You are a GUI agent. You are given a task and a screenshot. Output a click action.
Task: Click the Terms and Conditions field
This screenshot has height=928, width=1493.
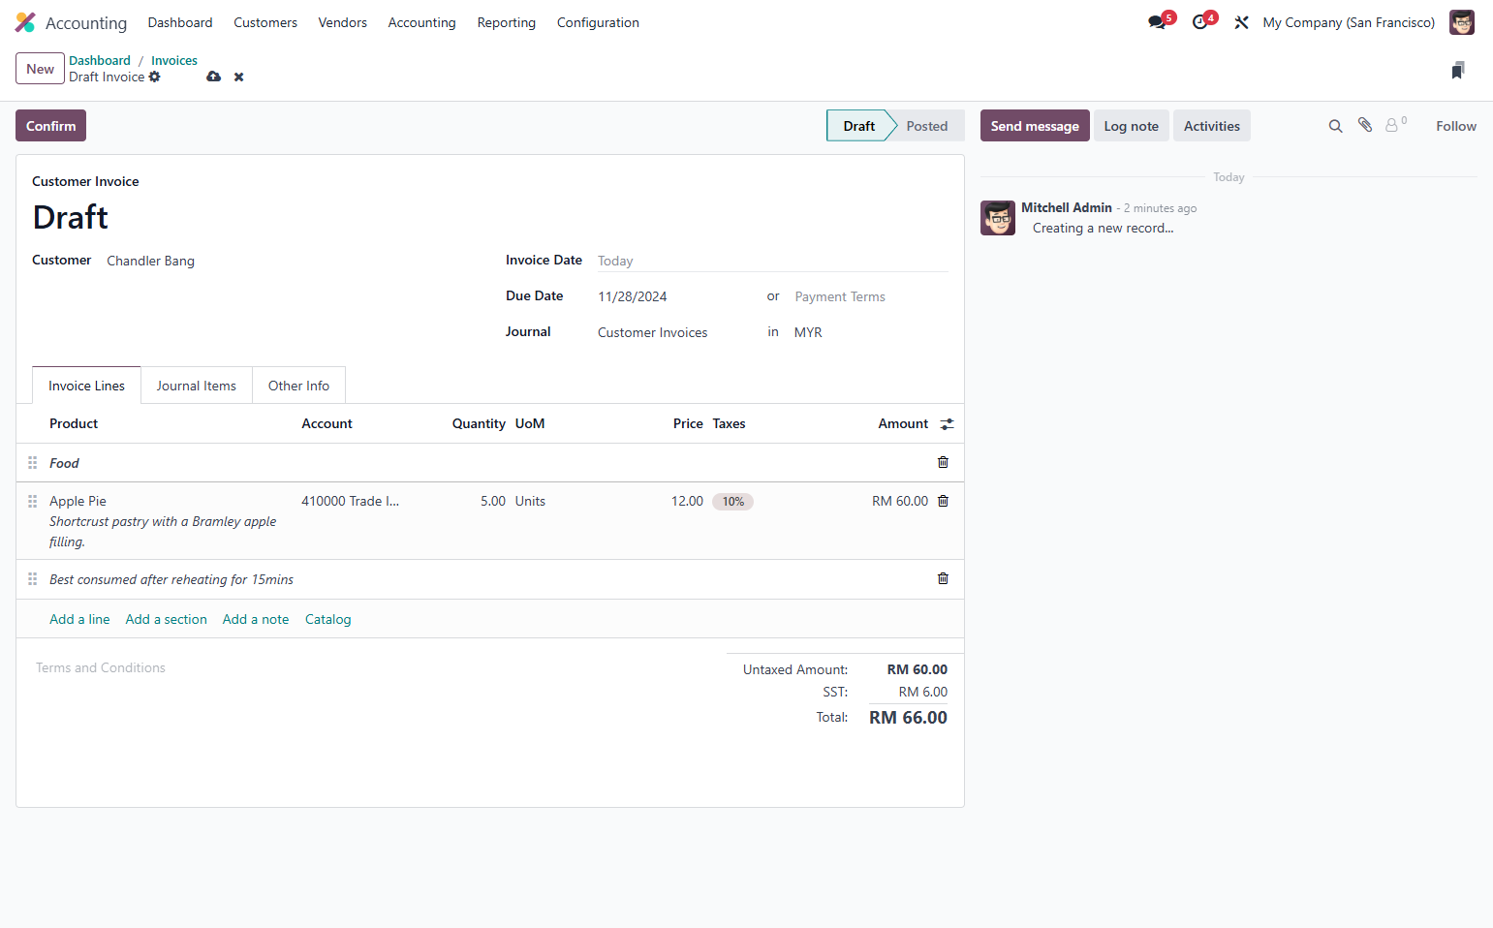click(101, 668)
